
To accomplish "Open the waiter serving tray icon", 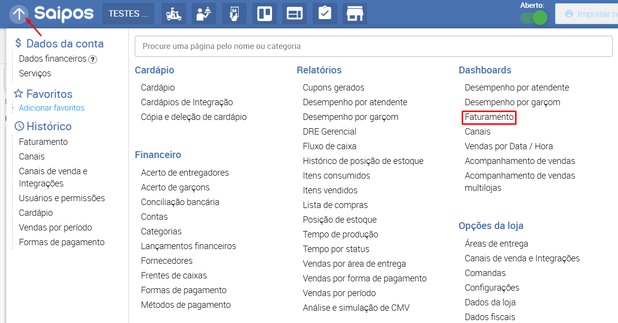I will (x=204, y=14).
